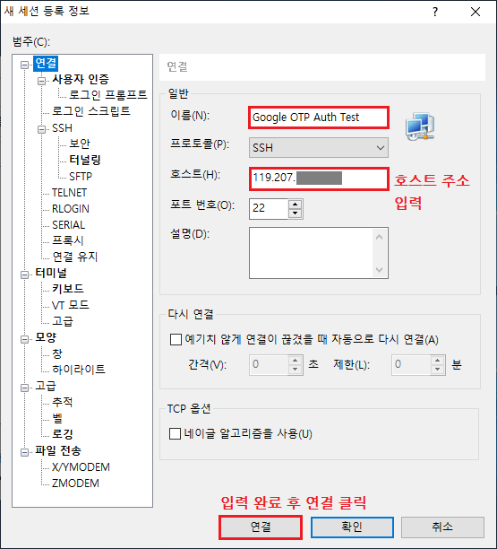Select RLOGIN category

pyautogui.click(x=71, y=209)
